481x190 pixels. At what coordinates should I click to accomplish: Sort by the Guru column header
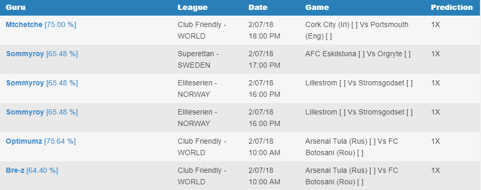16,7
